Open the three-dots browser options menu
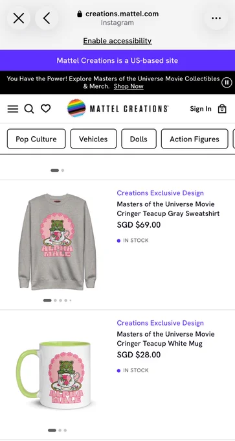The height and width of the screenshot is (441, 235). 216,18
